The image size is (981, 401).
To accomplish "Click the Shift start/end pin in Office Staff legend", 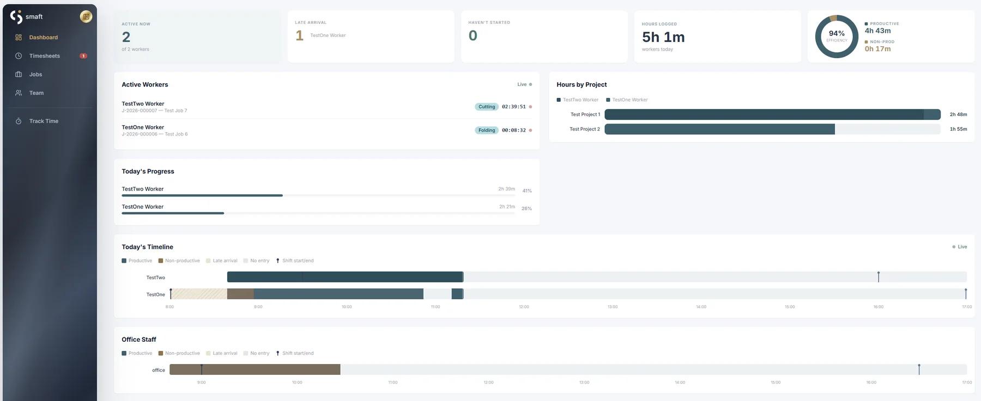I will pyautogui.click(x=278, y=353).
